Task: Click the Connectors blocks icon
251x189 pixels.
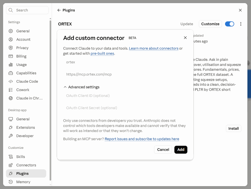Action: point(11,165)
